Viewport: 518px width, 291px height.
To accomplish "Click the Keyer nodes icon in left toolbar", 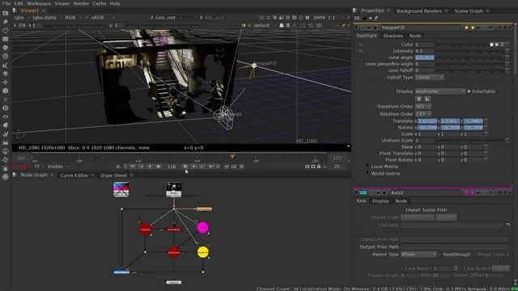I will [6, 65].
